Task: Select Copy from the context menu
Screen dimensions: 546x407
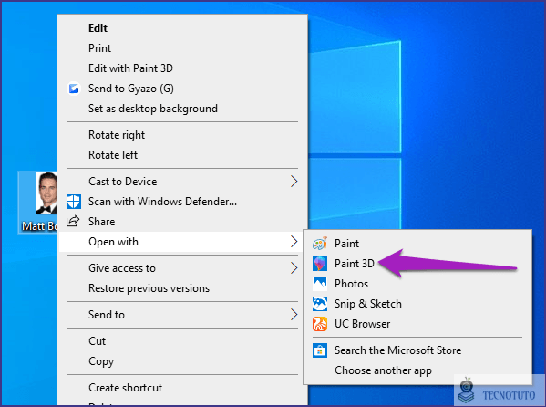Action: click(182, 361)
